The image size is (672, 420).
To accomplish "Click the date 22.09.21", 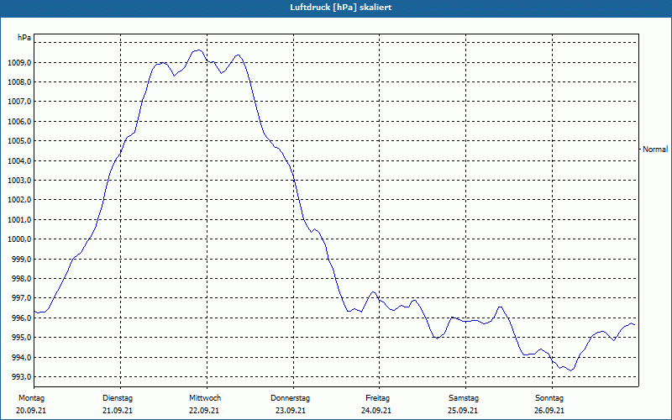I will pos(204,411).
